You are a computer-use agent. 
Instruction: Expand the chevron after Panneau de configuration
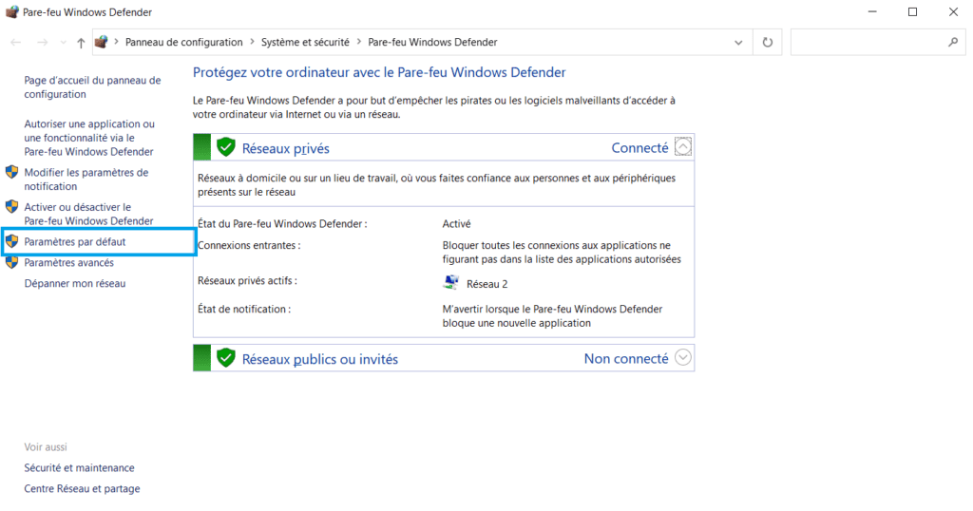pos(252,42)
